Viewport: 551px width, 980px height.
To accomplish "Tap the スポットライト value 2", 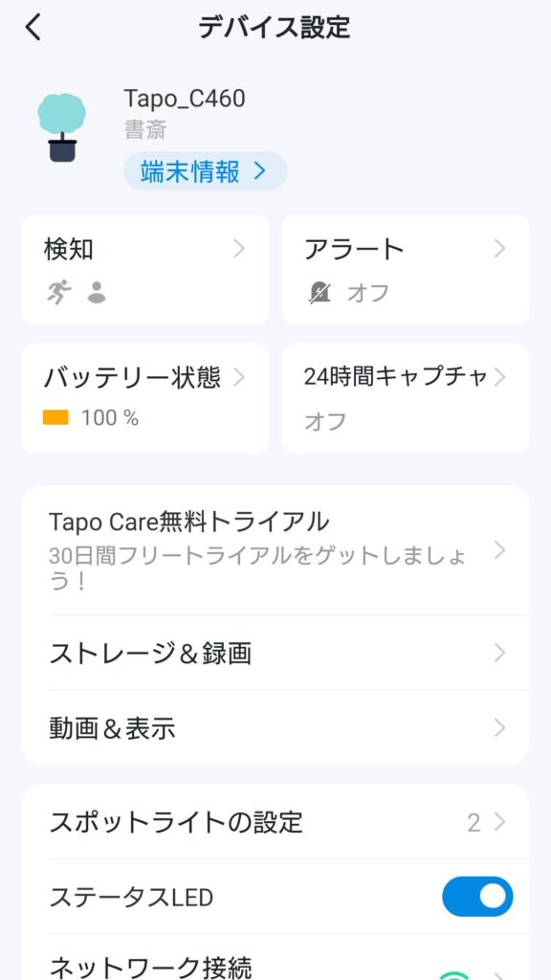I will (x=474, y=823).
